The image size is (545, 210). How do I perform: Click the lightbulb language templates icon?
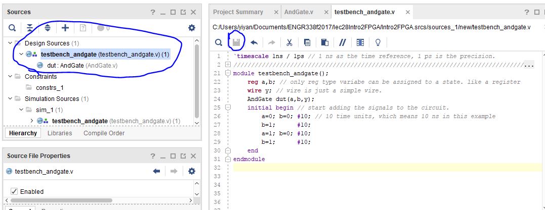click(378, 42)
